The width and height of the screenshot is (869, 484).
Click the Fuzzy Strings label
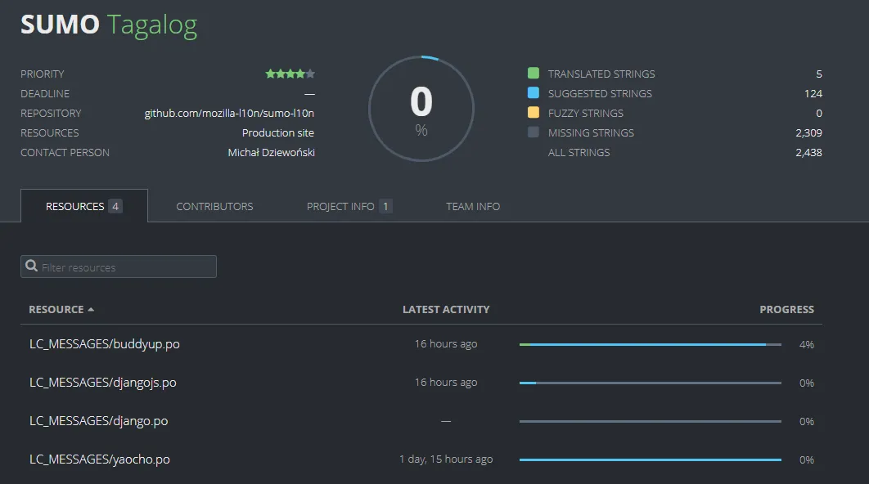(x=585, y=113)
